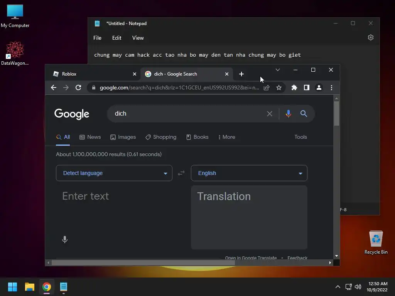Viewport: 395px width, 296px height.
Task: Click scroll right arrow in Chrome
Action: tap(330, 263)
